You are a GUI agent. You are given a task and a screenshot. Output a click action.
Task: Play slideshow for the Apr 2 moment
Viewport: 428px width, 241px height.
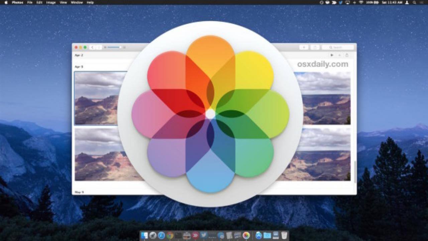(x=332, y=55)
